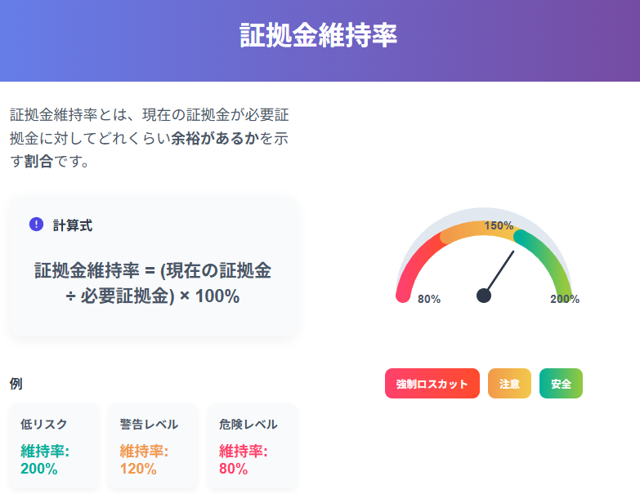Click the gauge needle pivot circle
This screenshot has height=494, width=640.
point(484,296)
